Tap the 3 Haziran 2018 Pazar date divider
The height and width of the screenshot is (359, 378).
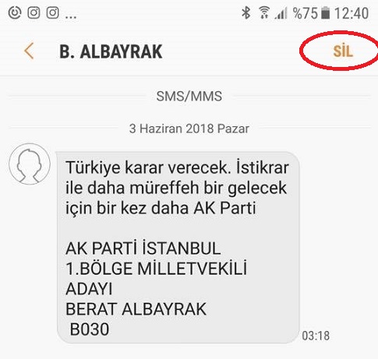(x=189, y=128)
